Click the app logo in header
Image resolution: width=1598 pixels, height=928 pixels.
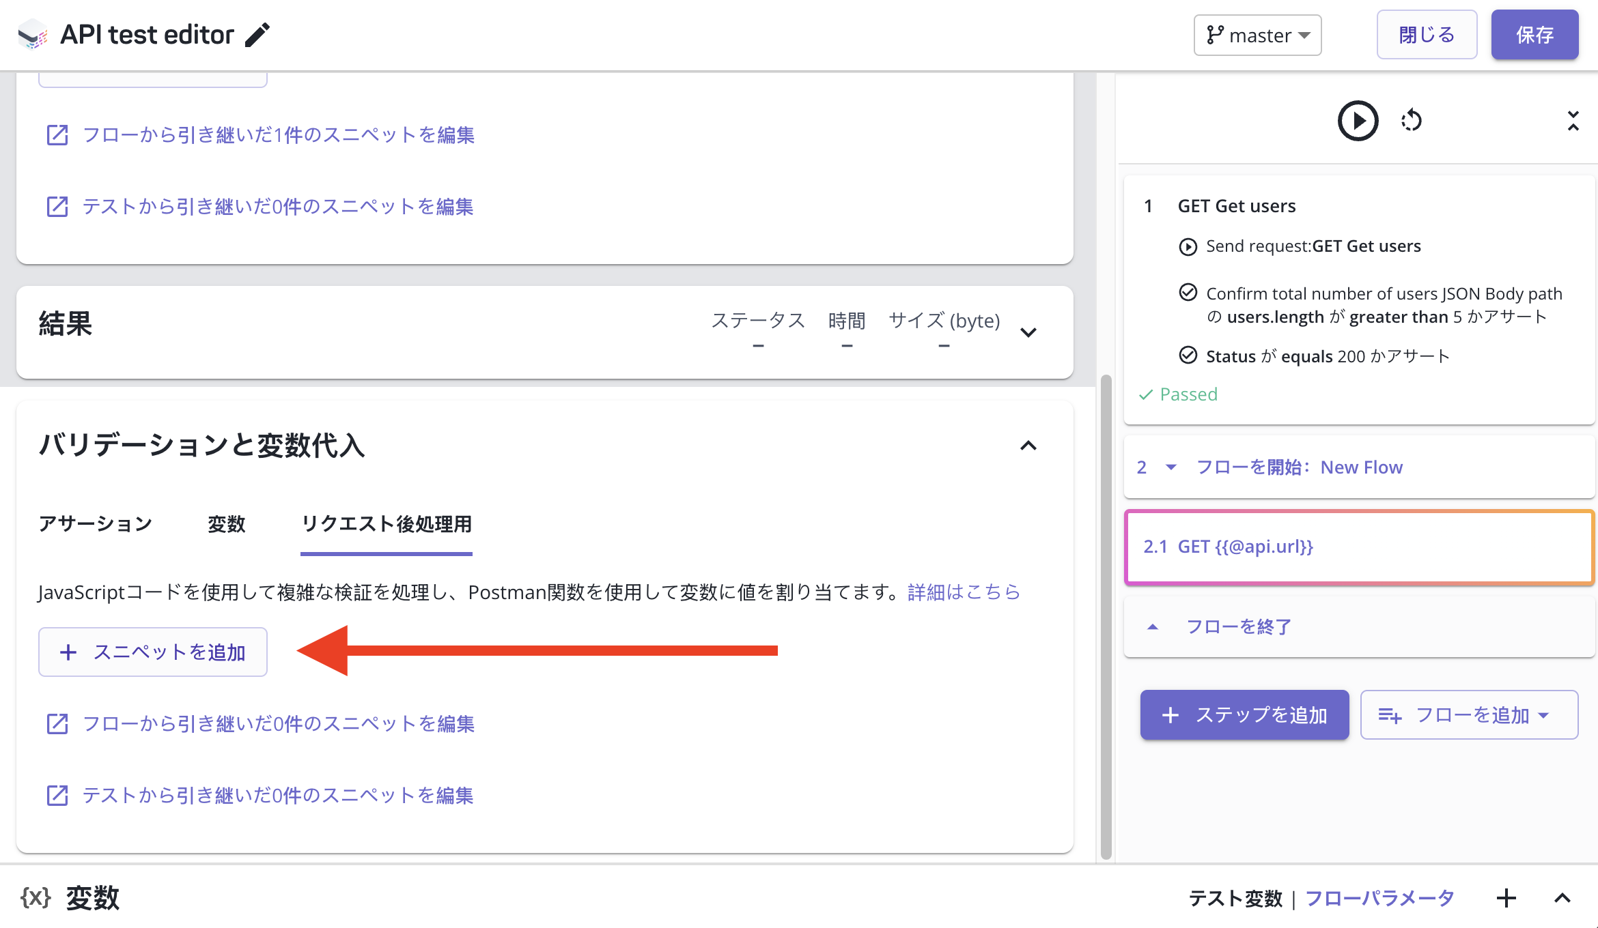pyautogui.click(x=32, y=35)
